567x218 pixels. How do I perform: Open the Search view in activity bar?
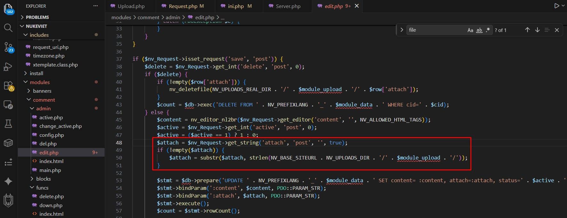click(8, 28)
